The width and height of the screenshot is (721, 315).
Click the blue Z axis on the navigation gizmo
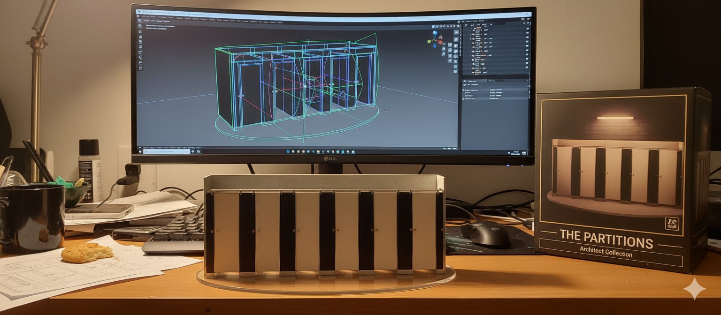coord(435,34)
